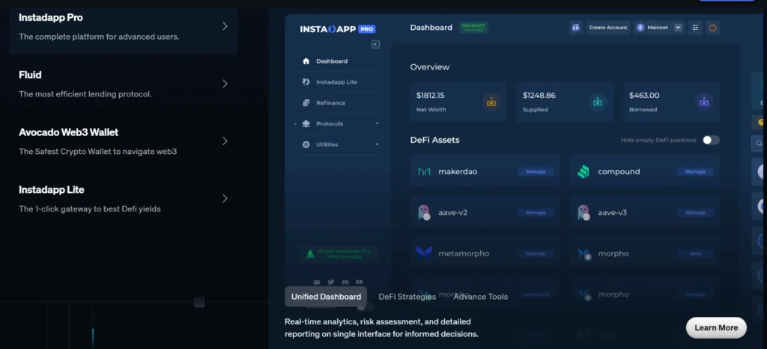Click the power icon in top bar
The height and width of the screenshot is (349, 767).
pos(713,28)
